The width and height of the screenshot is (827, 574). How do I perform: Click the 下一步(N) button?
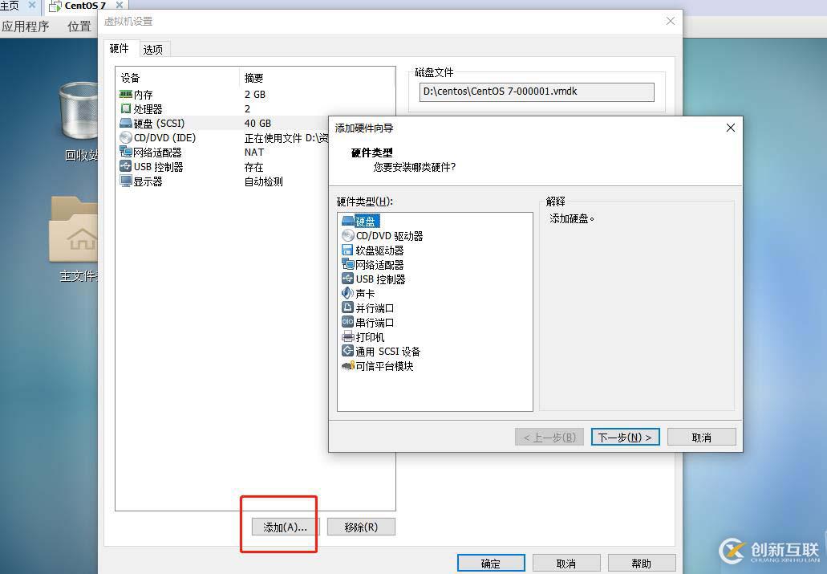[x=625, y=436]
